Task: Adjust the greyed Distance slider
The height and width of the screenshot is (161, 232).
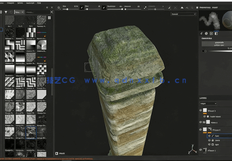Action: pyautogui.click(x=155, y=9)
